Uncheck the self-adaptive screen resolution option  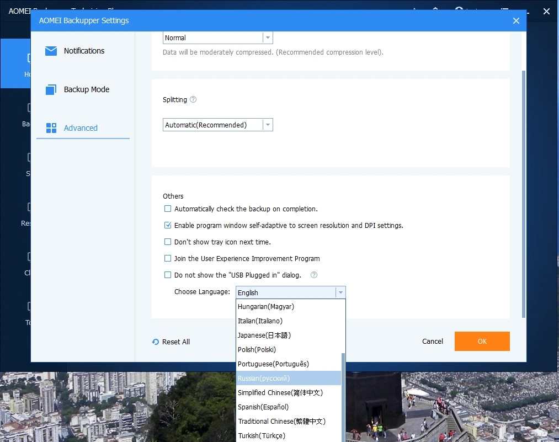(x=168, y=225)
